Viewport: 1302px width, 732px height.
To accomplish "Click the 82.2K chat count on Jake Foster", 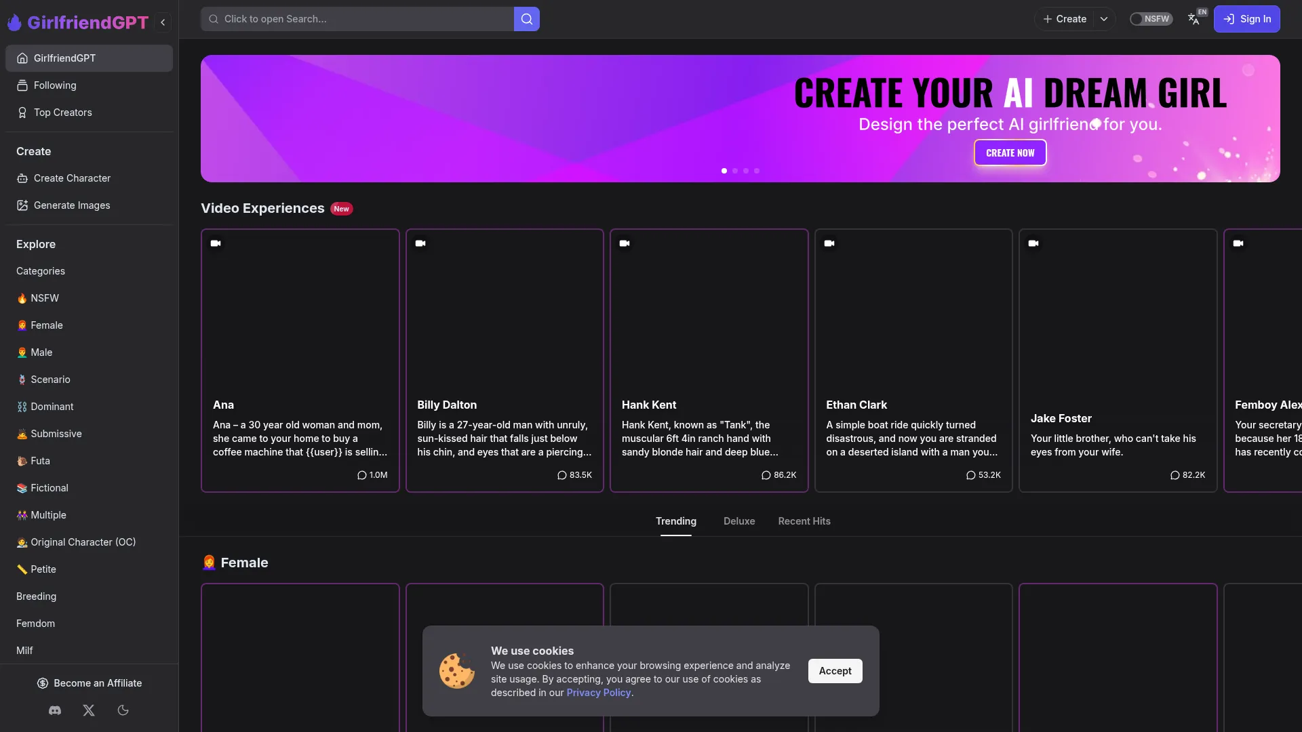I will pyautogui.click(x=1187, y=475).
